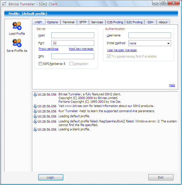Select the SSH tab
Screen dimensions: 182x185
tap(150, 22)
